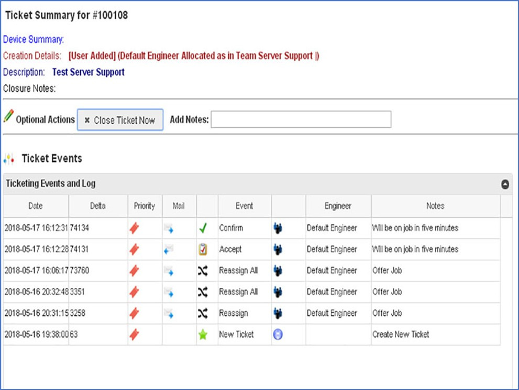Click the Close Ticket Now button

coord(120,120)
